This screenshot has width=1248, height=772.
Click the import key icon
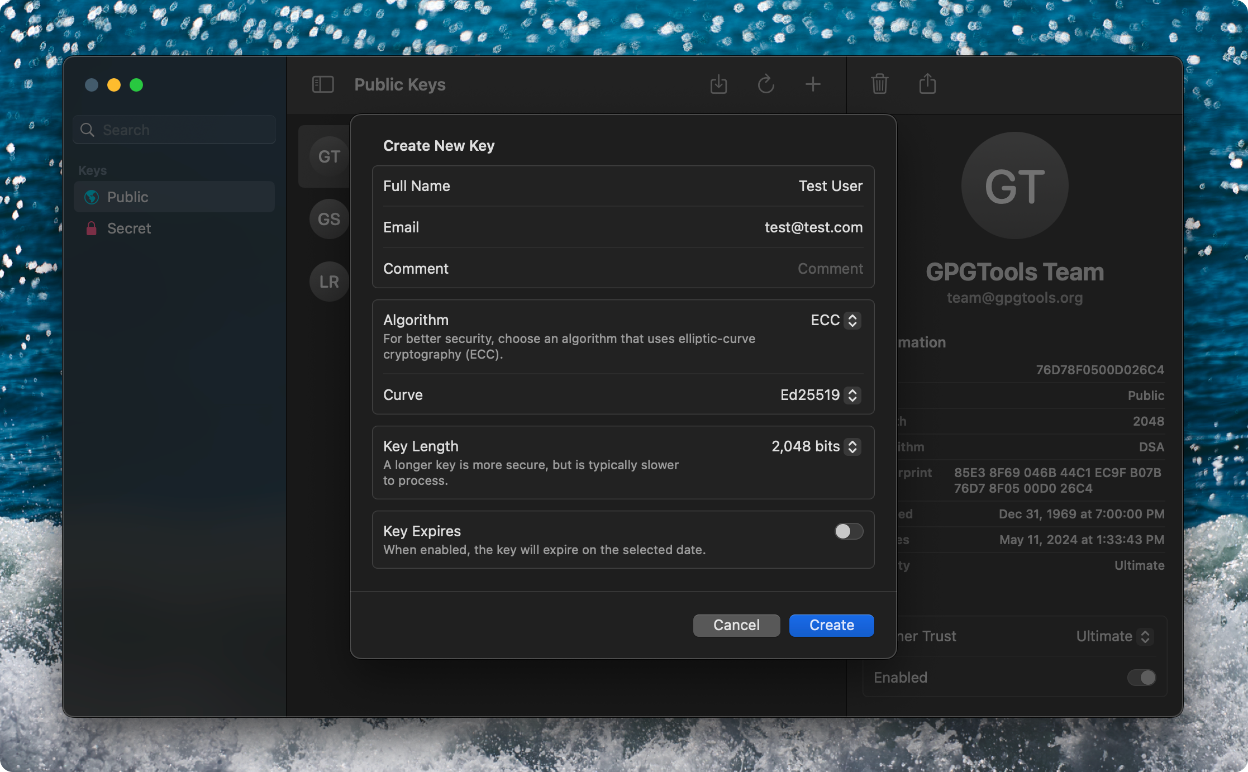pos(718,84)
